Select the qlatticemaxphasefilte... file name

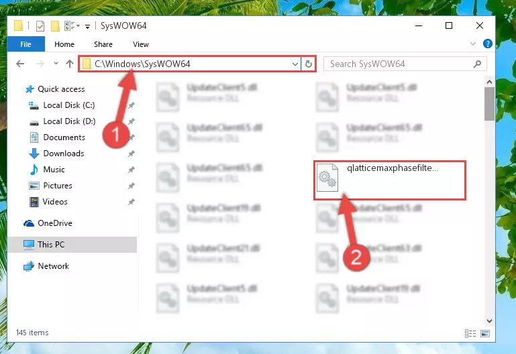point(393,168)
